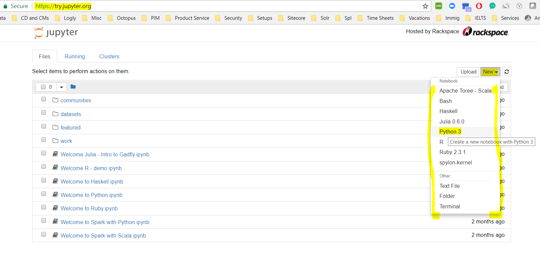Screen dimensions: 540x259
Task: Check the Welcome to Ruby checkbox
Action: (x=44, y=207)
